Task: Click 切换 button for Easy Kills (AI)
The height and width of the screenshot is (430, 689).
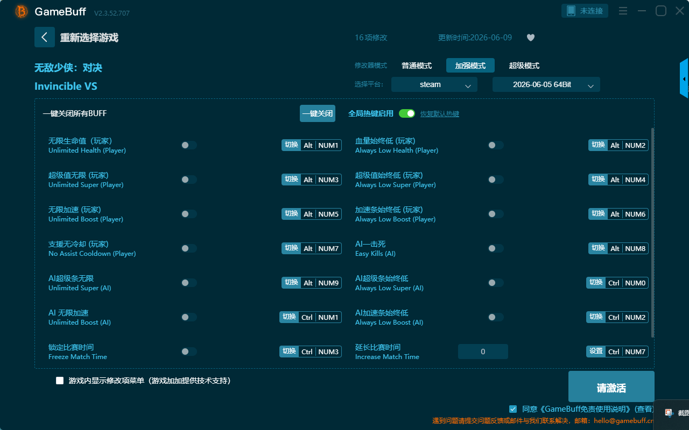Action: click(x=598, y=248)
